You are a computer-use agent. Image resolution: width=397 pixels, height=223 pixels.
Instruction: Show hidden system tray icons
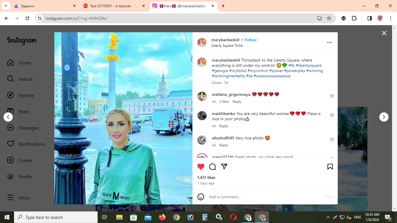pos(328,217)
